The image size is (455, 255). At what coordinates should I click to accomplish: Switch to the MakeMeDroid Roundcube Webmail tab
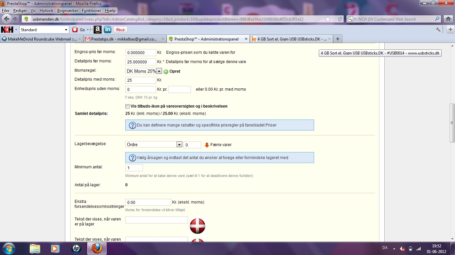[x=42, y=39]
